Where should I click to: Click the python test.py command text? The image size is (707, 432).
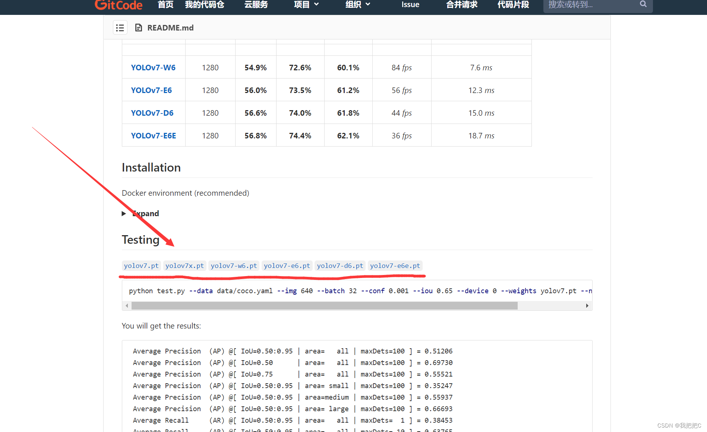pyautogui.click(x=360, y=291)
